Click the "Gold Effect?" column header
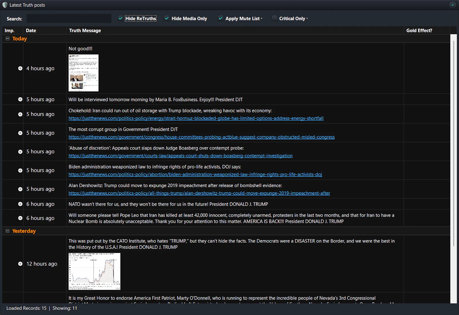Screen dimensions: 459x315 click(419, 30)
